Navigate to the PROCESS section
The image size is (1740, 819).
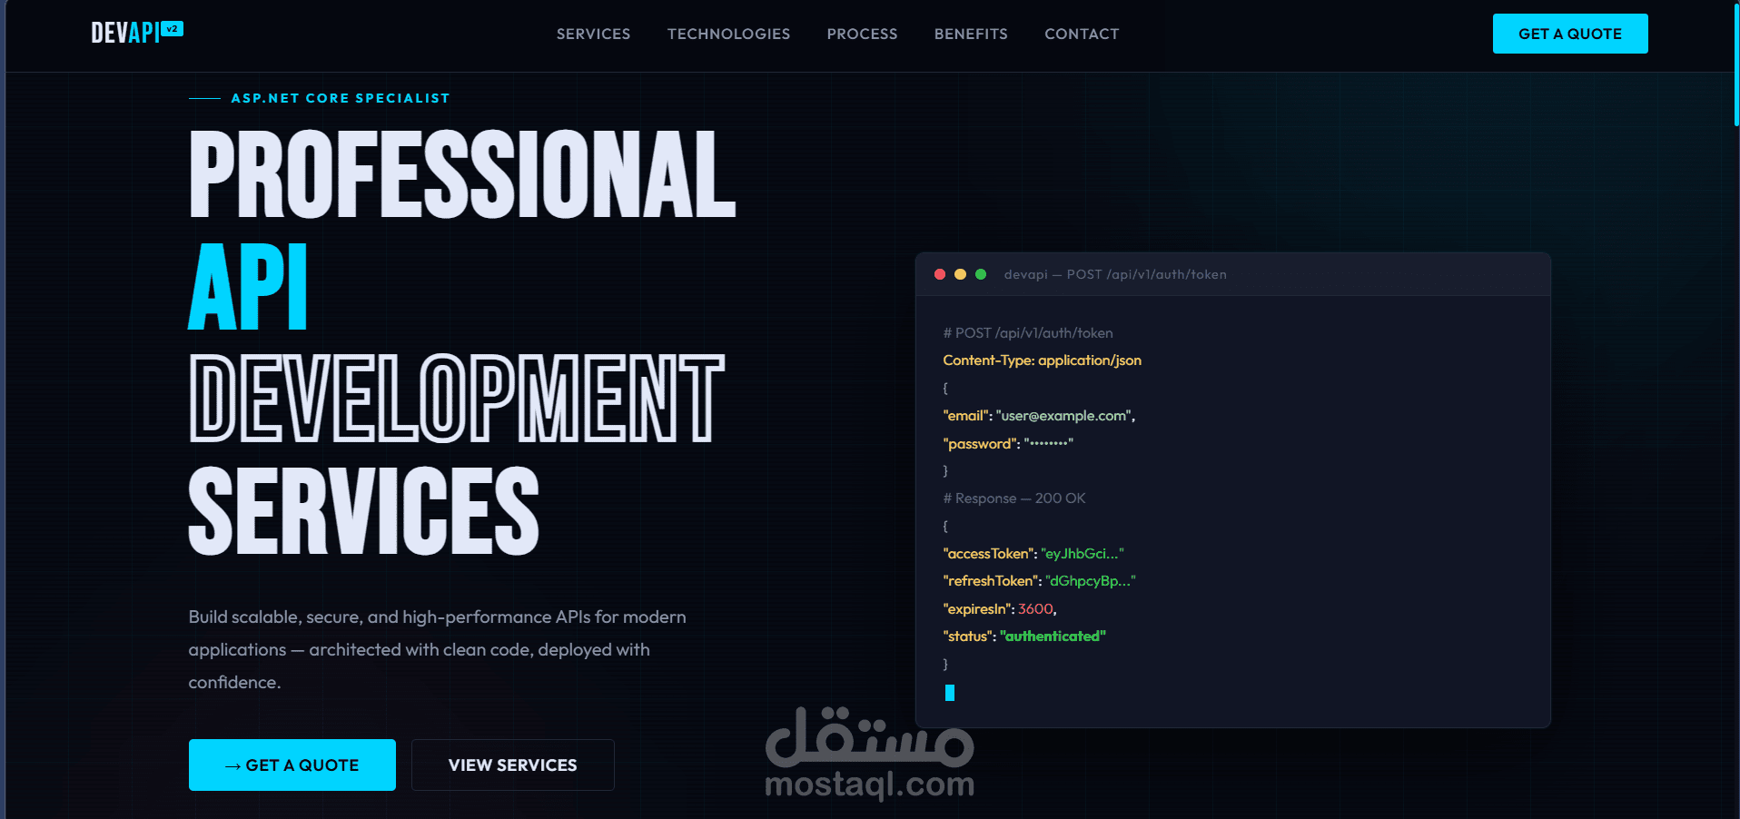coord(861,34)
